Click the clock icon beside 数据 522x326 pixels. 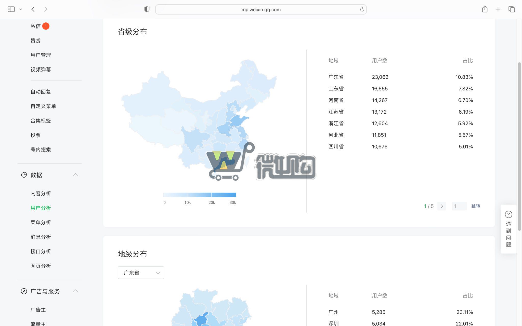click(x=23, y=175)
